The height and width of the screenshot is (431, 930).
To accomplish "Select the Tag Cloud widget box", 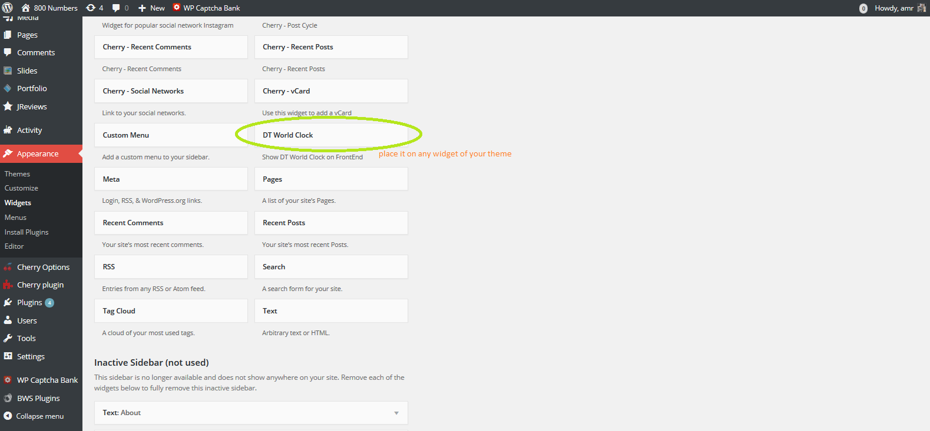I will tap(171, 311).
